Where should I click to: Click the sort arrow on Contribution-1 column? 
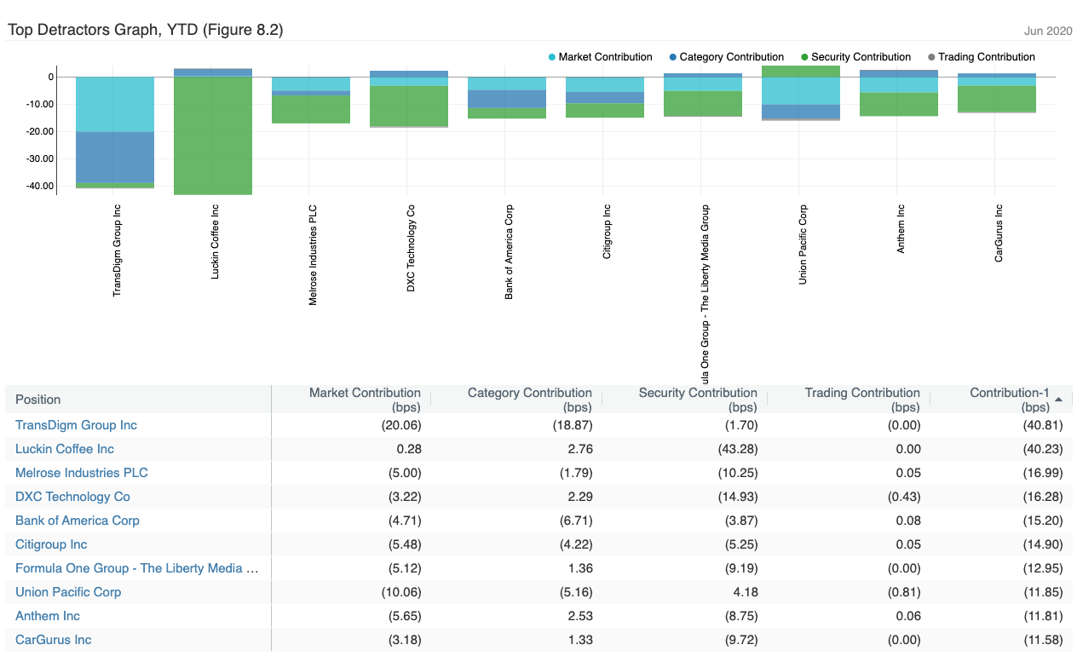tap(1058, 399)
